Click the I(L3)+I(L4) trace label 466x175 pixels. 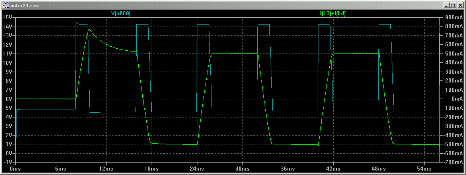[333, 13]
